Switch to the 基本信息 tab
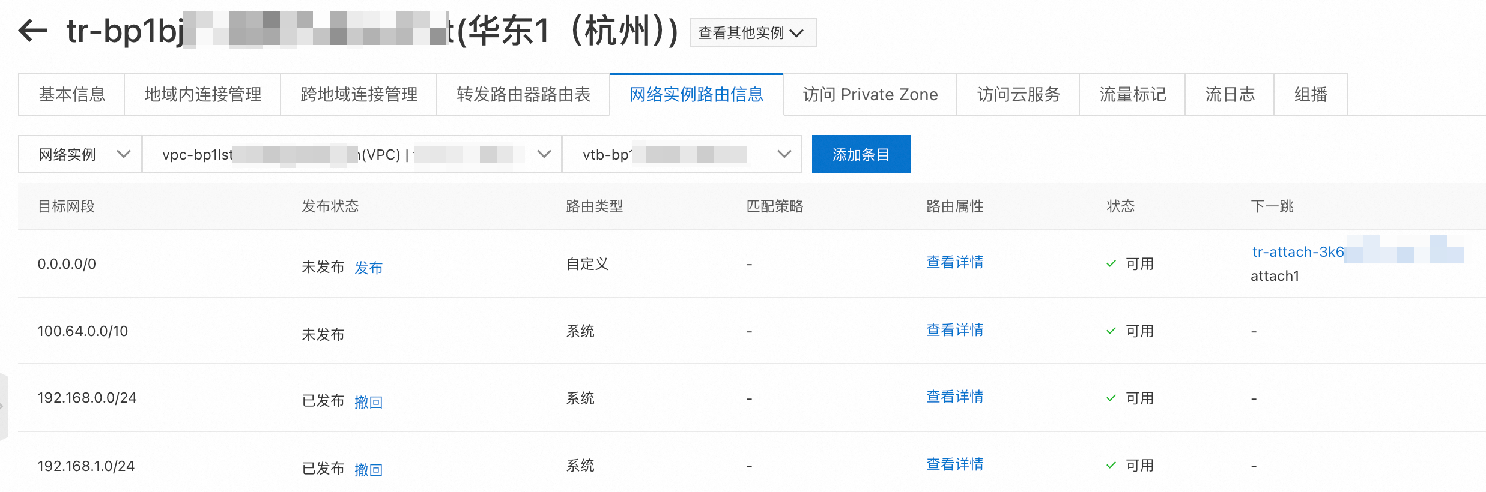The width and height of the screenshot is (1486, 492). (x=71, y=95)
